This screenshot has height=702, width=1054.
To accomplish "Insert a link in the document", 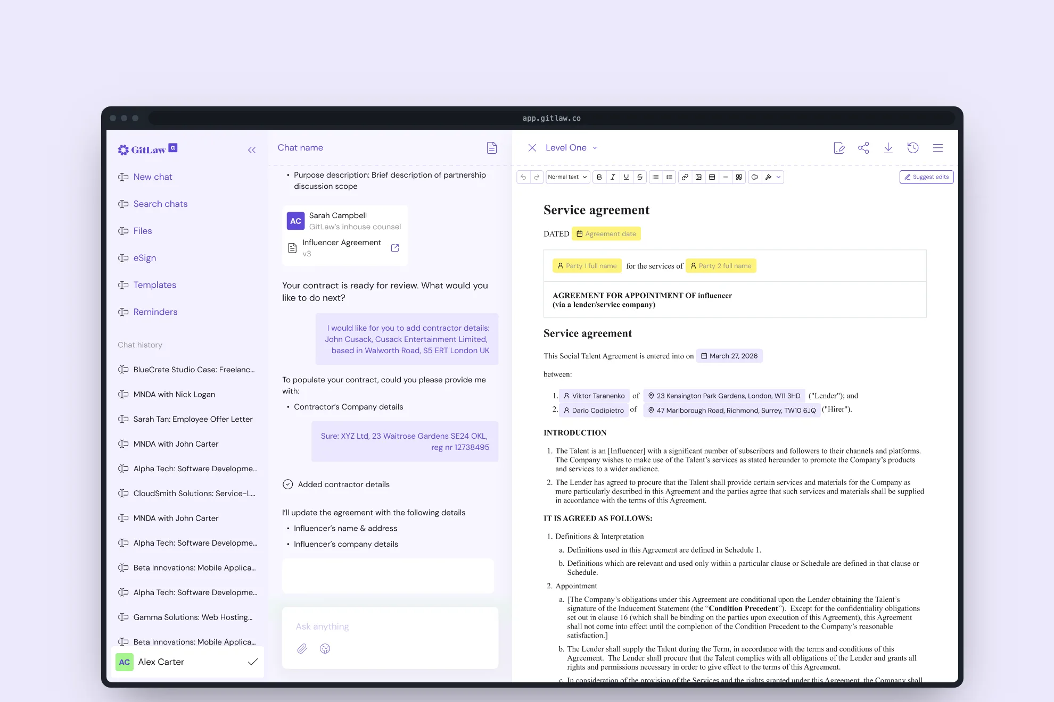I will pos(685,177).
